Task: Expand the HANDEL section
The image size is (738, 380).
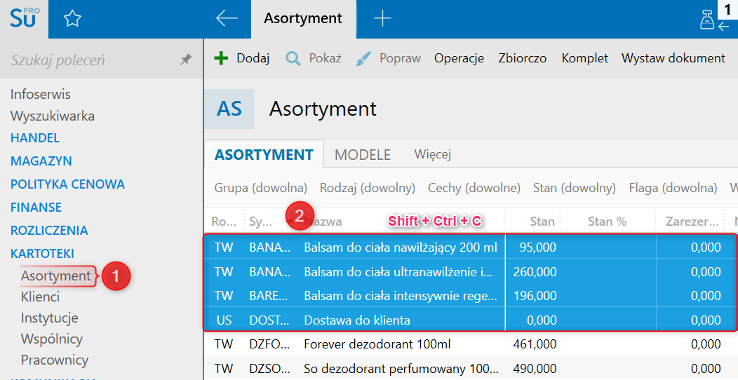Action: (x=35, y=138)
